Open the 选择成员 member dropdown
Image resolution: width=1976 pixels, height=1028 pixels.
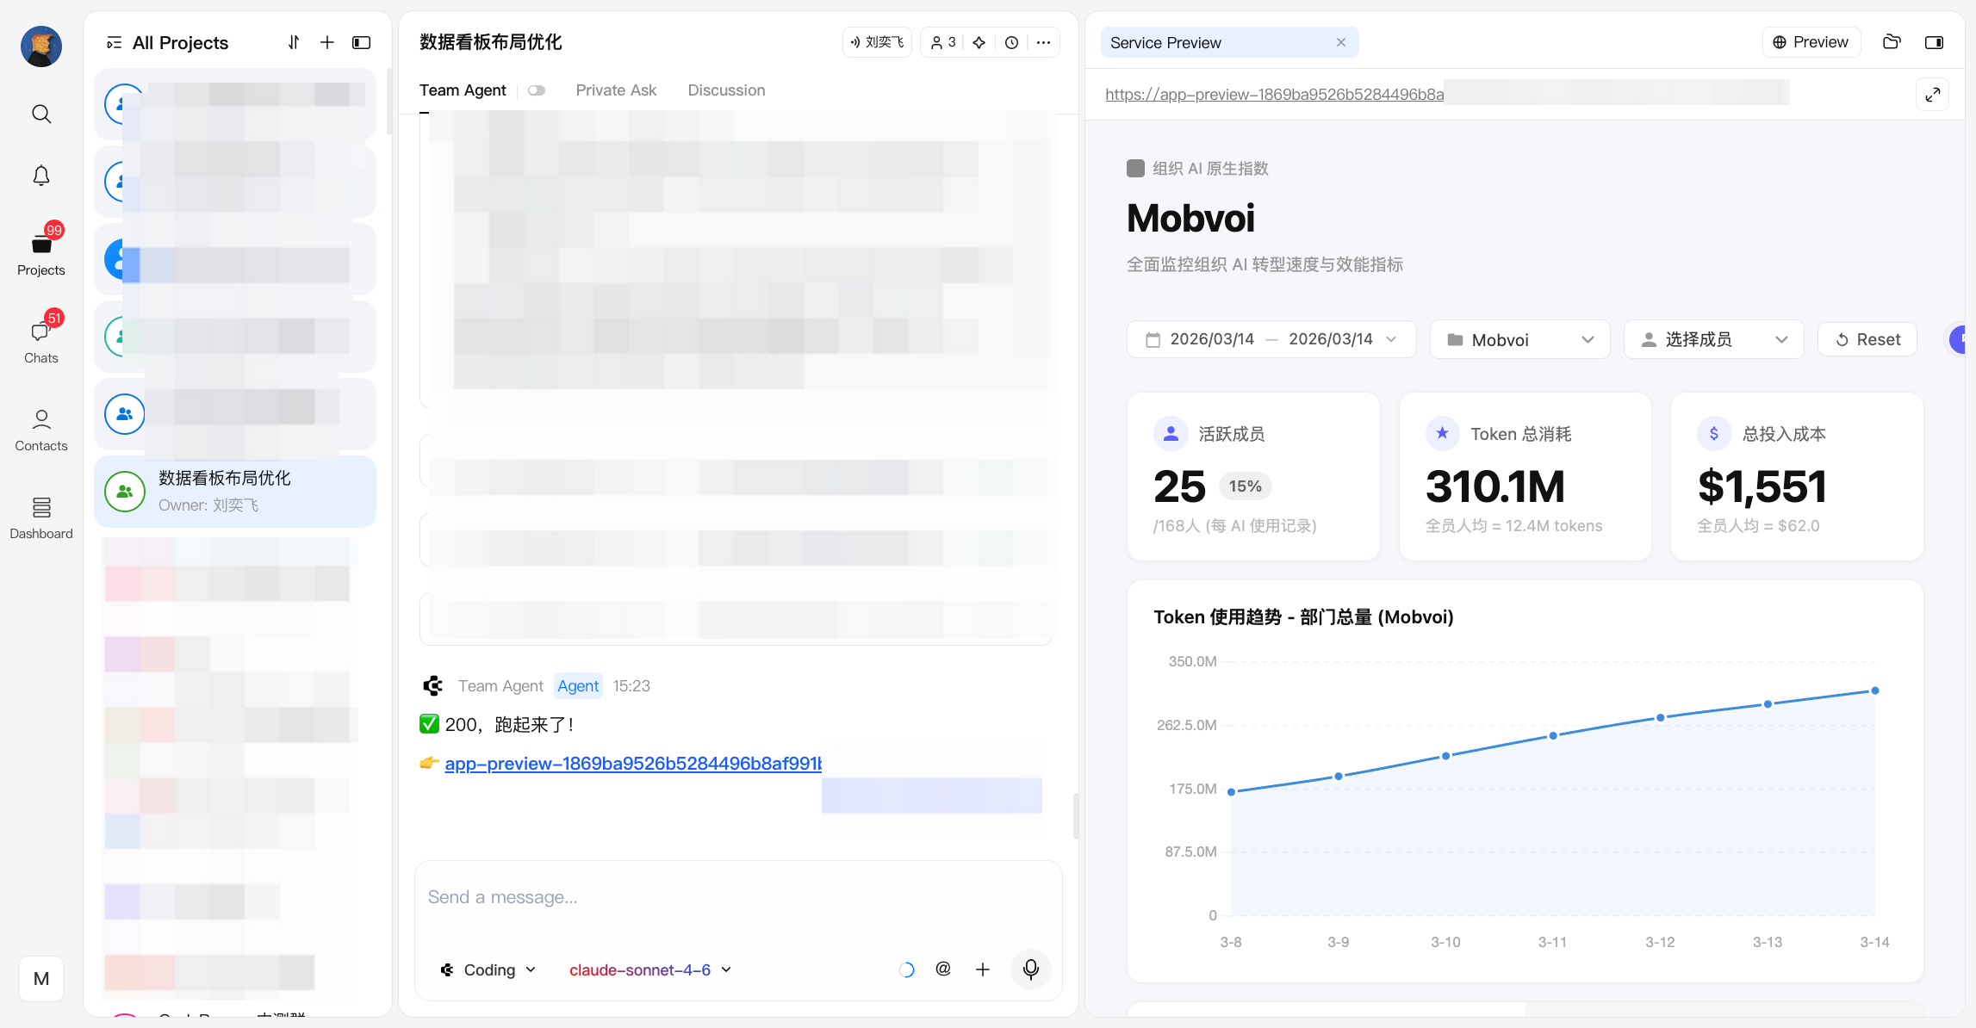1714,339
